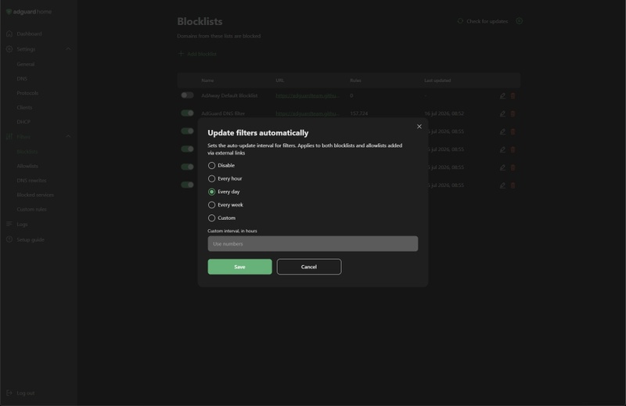Cancel the update filters dialog

pos(309,267)
